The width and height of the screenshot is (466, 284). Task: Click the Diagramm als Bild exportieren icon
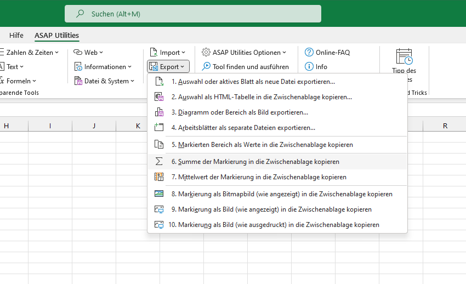point(159,112)
